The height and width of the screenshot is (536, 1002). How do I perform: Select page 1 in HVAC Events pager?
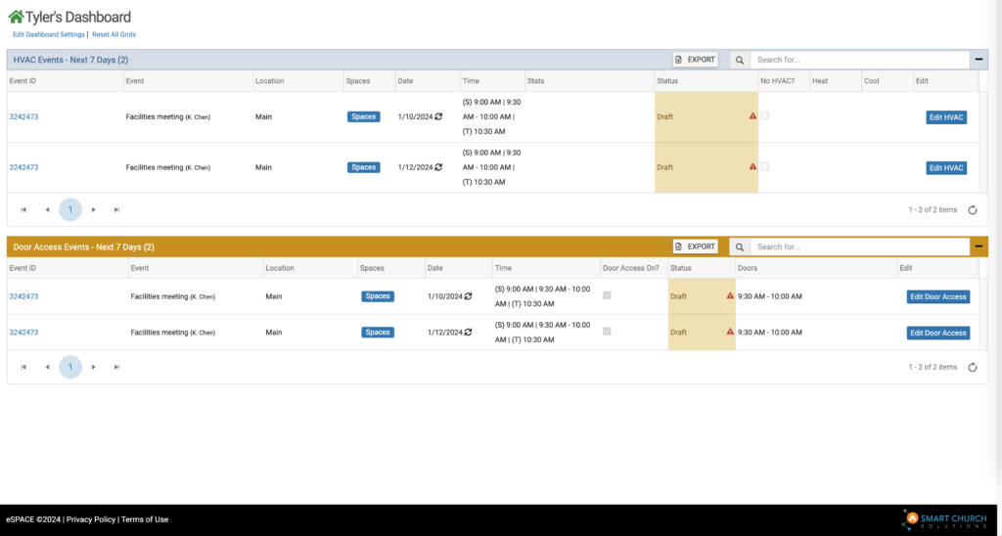tap(70, 209)
